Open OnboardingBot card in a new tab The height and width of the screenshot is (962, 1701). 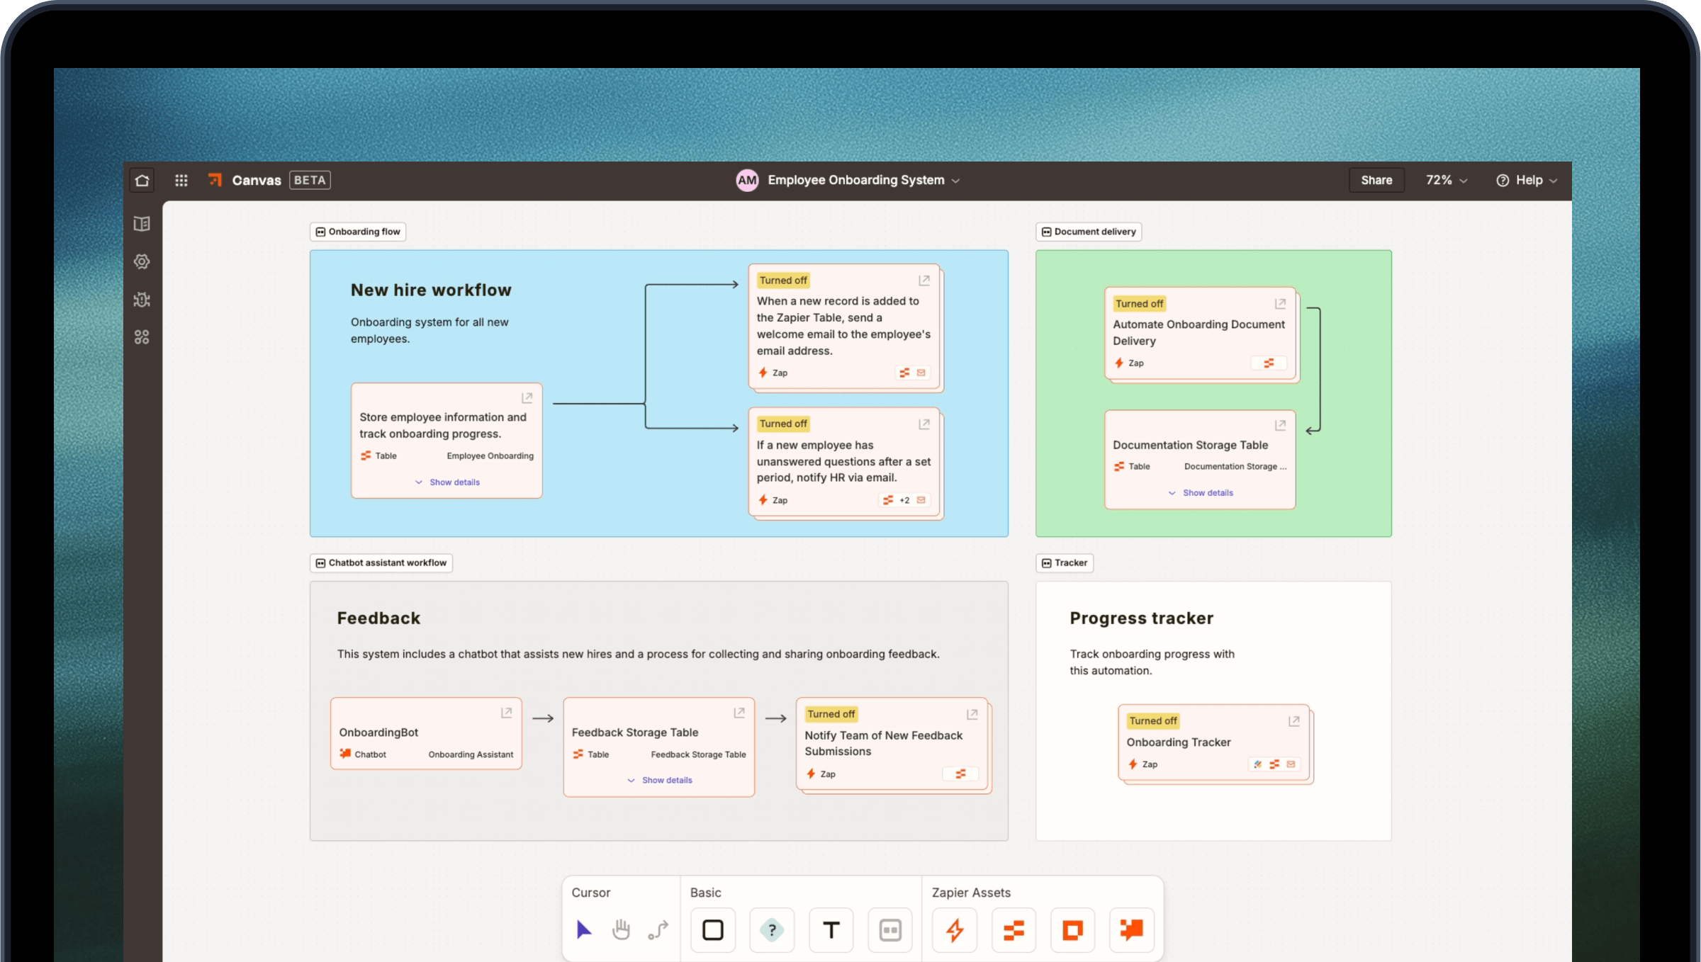[506, 712]
